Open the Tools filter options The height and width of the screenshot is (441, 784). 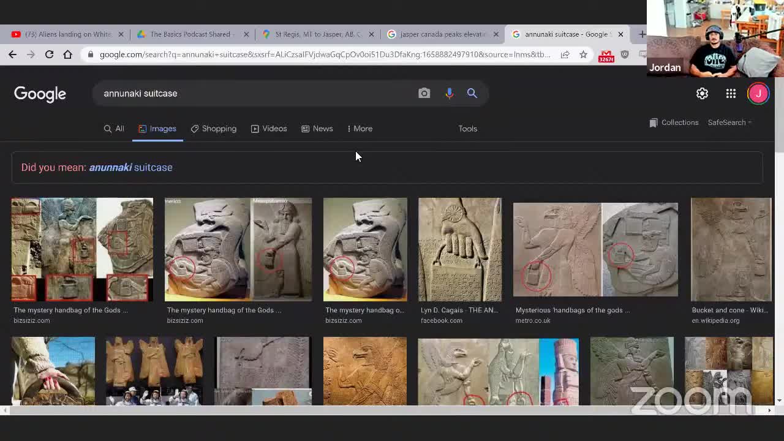tap(467, 129)
